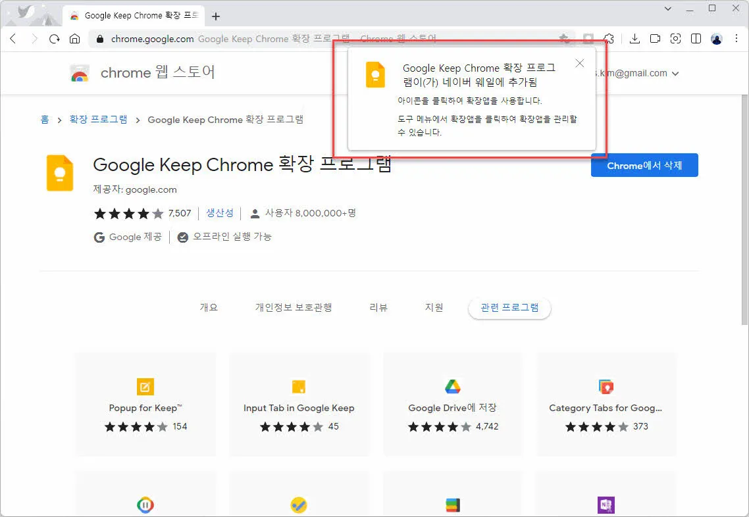Click the vertical page scrollbar
This screenshot has width=749, height=517.
click(x=744, y=210)
